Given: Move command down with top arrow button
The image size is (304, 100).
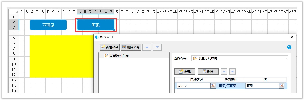Looking at the screenshot, I should point(157,47).
